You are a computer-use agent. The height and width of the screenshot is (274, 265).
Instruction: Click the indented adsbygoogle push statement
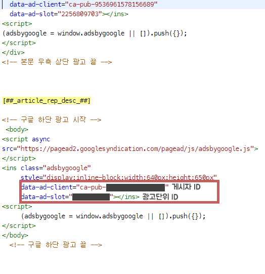pyautogui.click(x=113, y=216)
